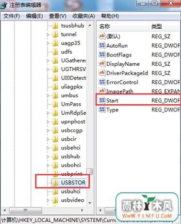The height and width of the screenshot is (224, 181).
Task: Expand the UGTHRSVC tree node
Action: click(x=48, y=70)
